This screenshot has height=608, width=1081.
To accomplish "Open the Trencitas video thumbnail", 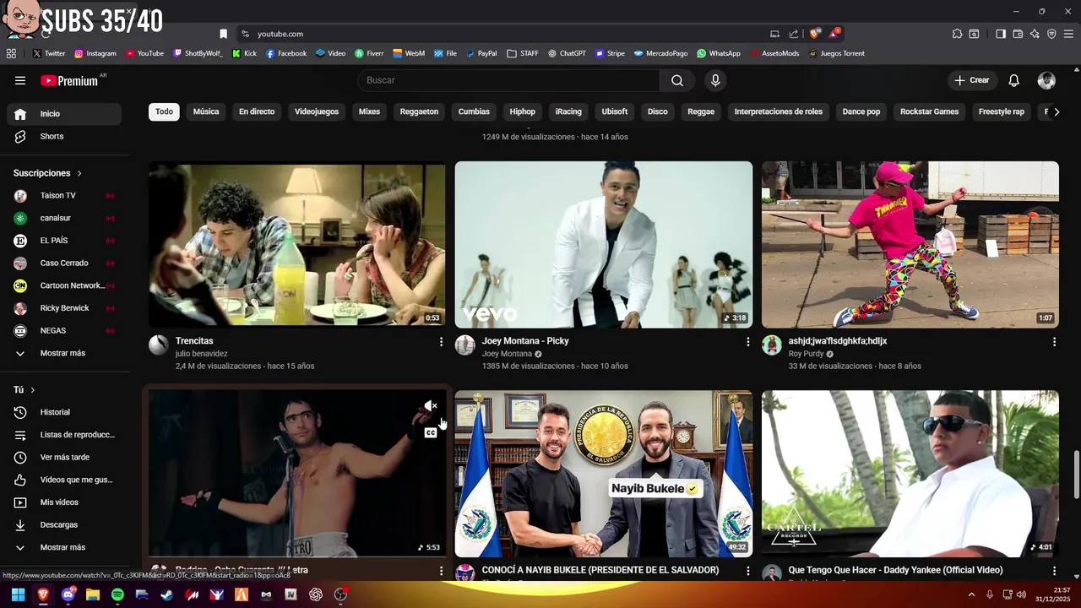I will point(297,244).
